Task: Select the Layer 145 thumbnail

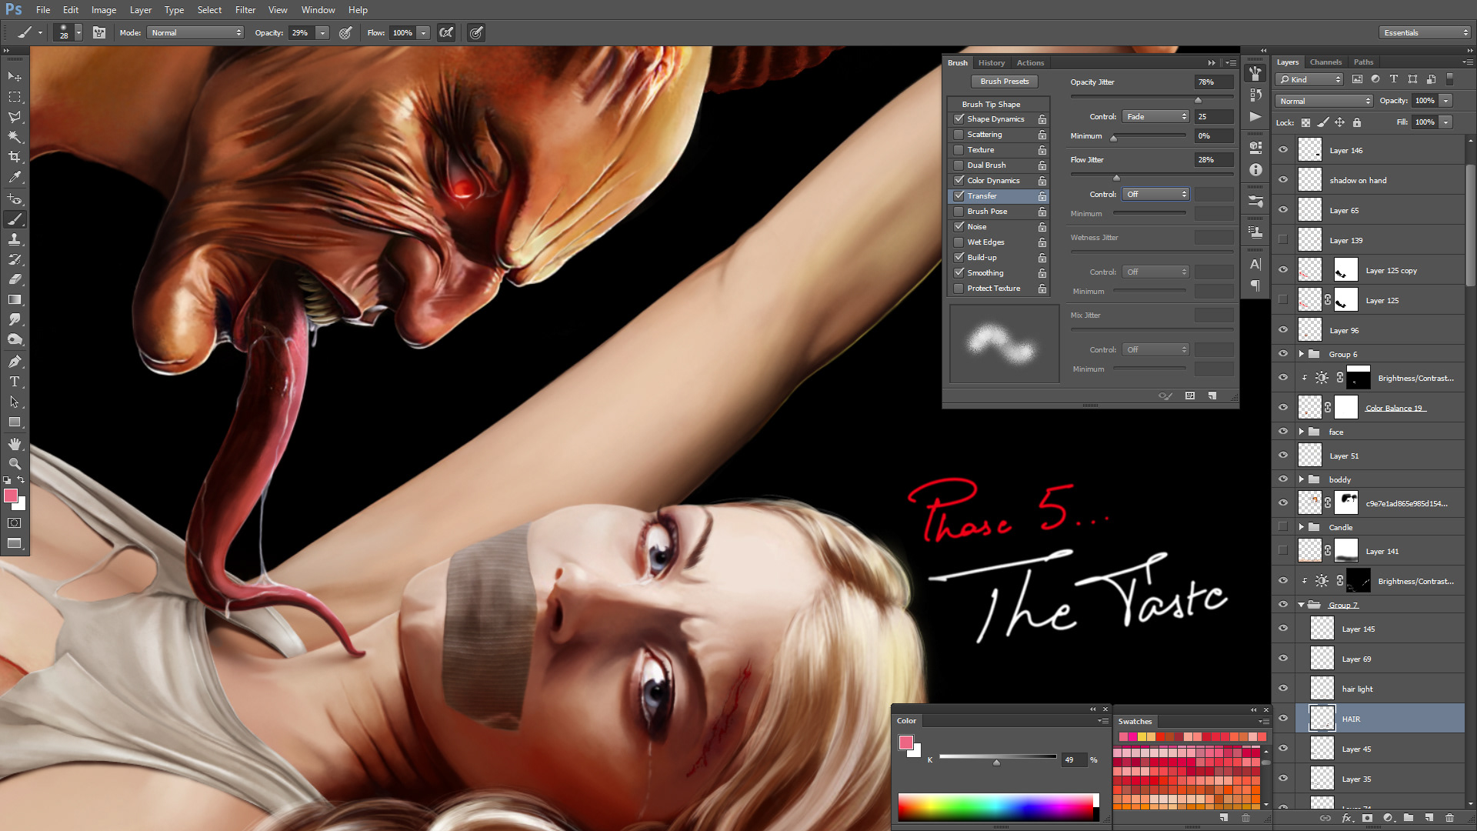Action: pos(1322,629)
